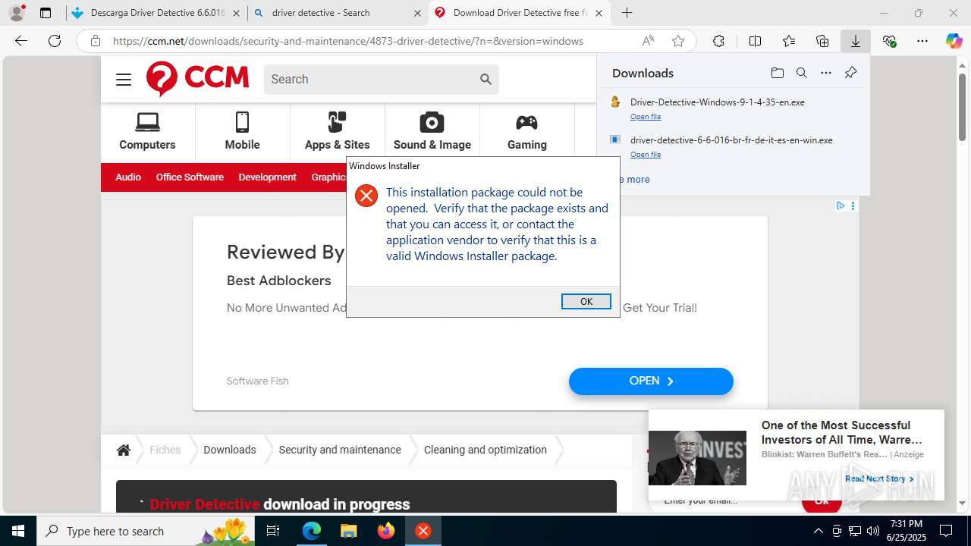Screen dimensions: 971x546
Task: Open the Apps & Sites category
Action: 337,132
